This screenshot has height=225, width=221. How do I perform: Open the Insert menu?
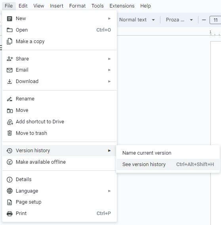(57, 6)
